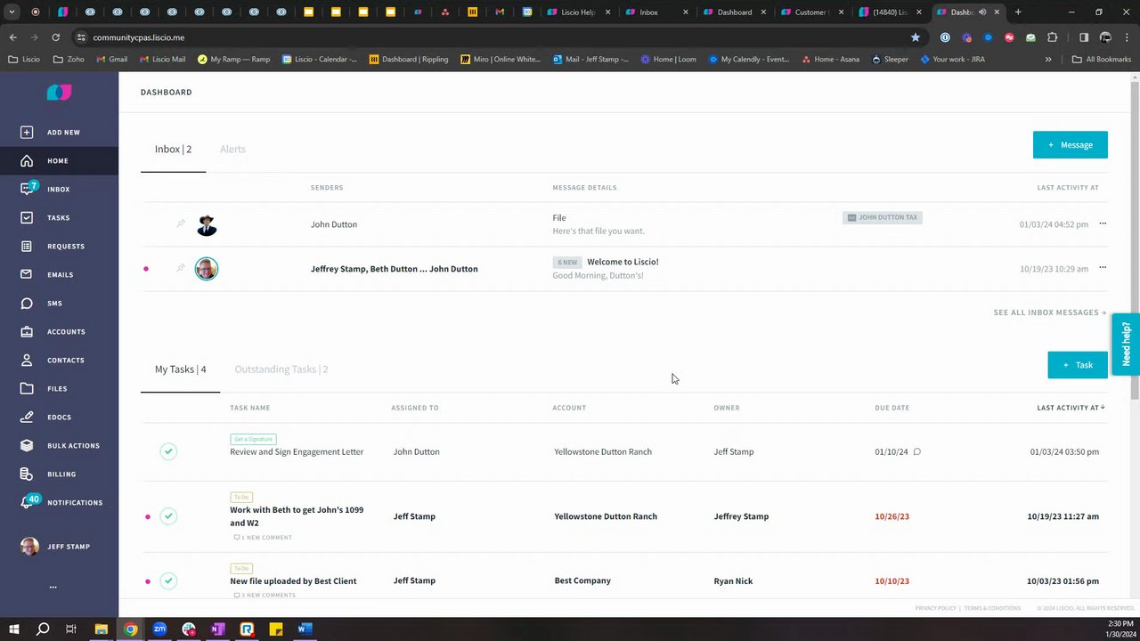Screen dimensions: 1140x641
Task: Switch to the Inbox | 2 tab
Action: (173, 150)
